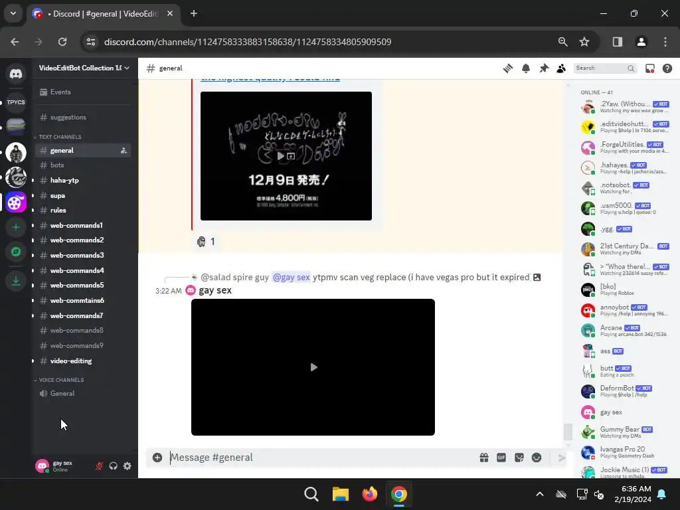Click the @gay sex mention in reply
The width and height of the screenshot is (680, 510).
point(291,277)
